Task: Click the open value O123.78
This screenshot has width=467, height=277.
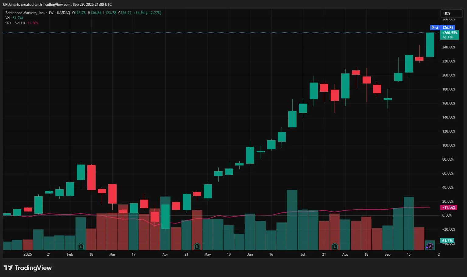Action: [x=79, y=13]
